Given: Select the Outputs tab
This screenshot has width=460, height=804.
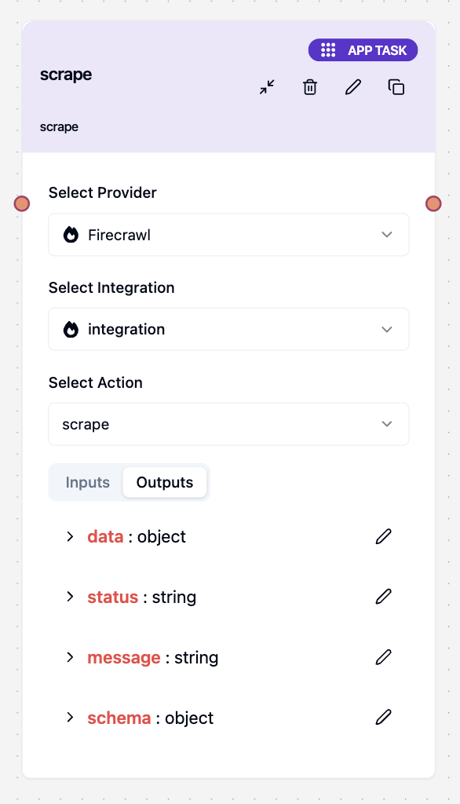Looking at the screenshot, I should click(x=164, y=482).
